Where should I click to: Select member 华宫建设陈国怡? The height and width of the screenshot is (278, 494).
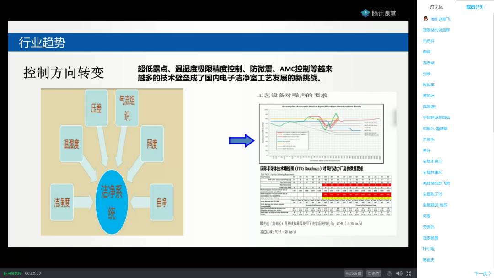point(436,118)
